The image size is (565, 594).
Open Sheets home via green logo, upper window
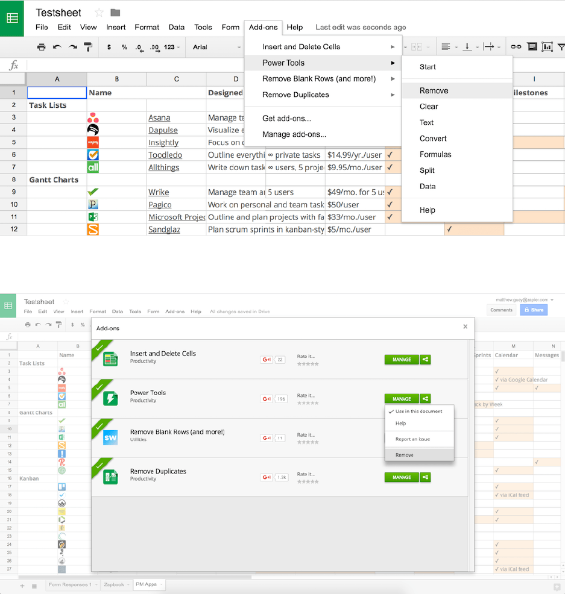[x=12, y=18]
